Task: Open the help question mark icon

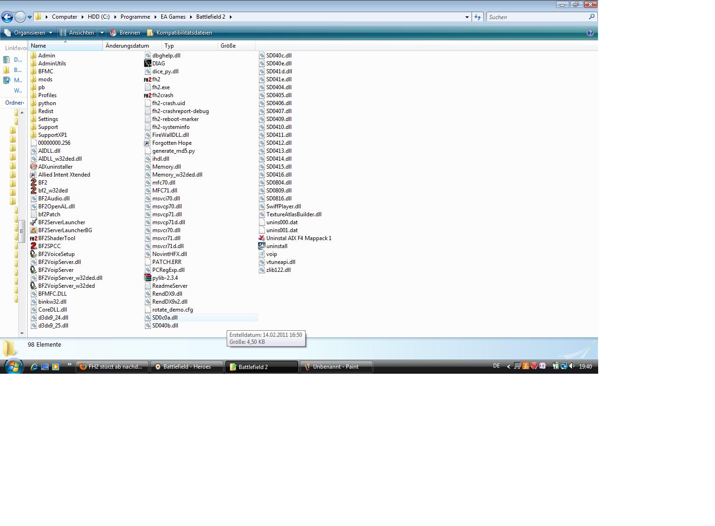Action: [x=590, y=33]
